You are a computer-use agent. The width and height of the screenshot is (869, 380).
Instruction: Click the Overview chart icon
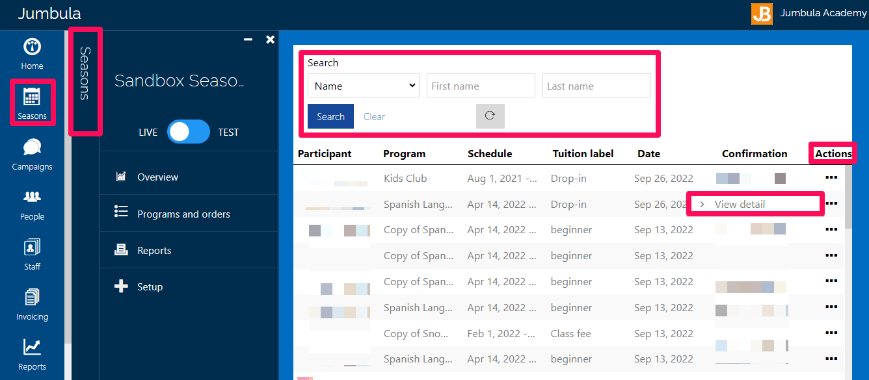tap(121, 177)
